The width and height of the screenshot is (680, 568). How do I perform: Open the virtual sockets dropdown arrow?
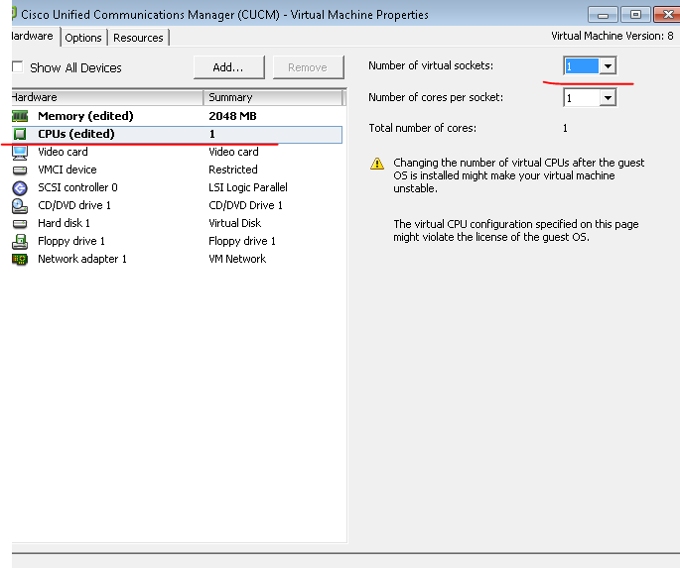pyautogui.click(x=608, y=66)
